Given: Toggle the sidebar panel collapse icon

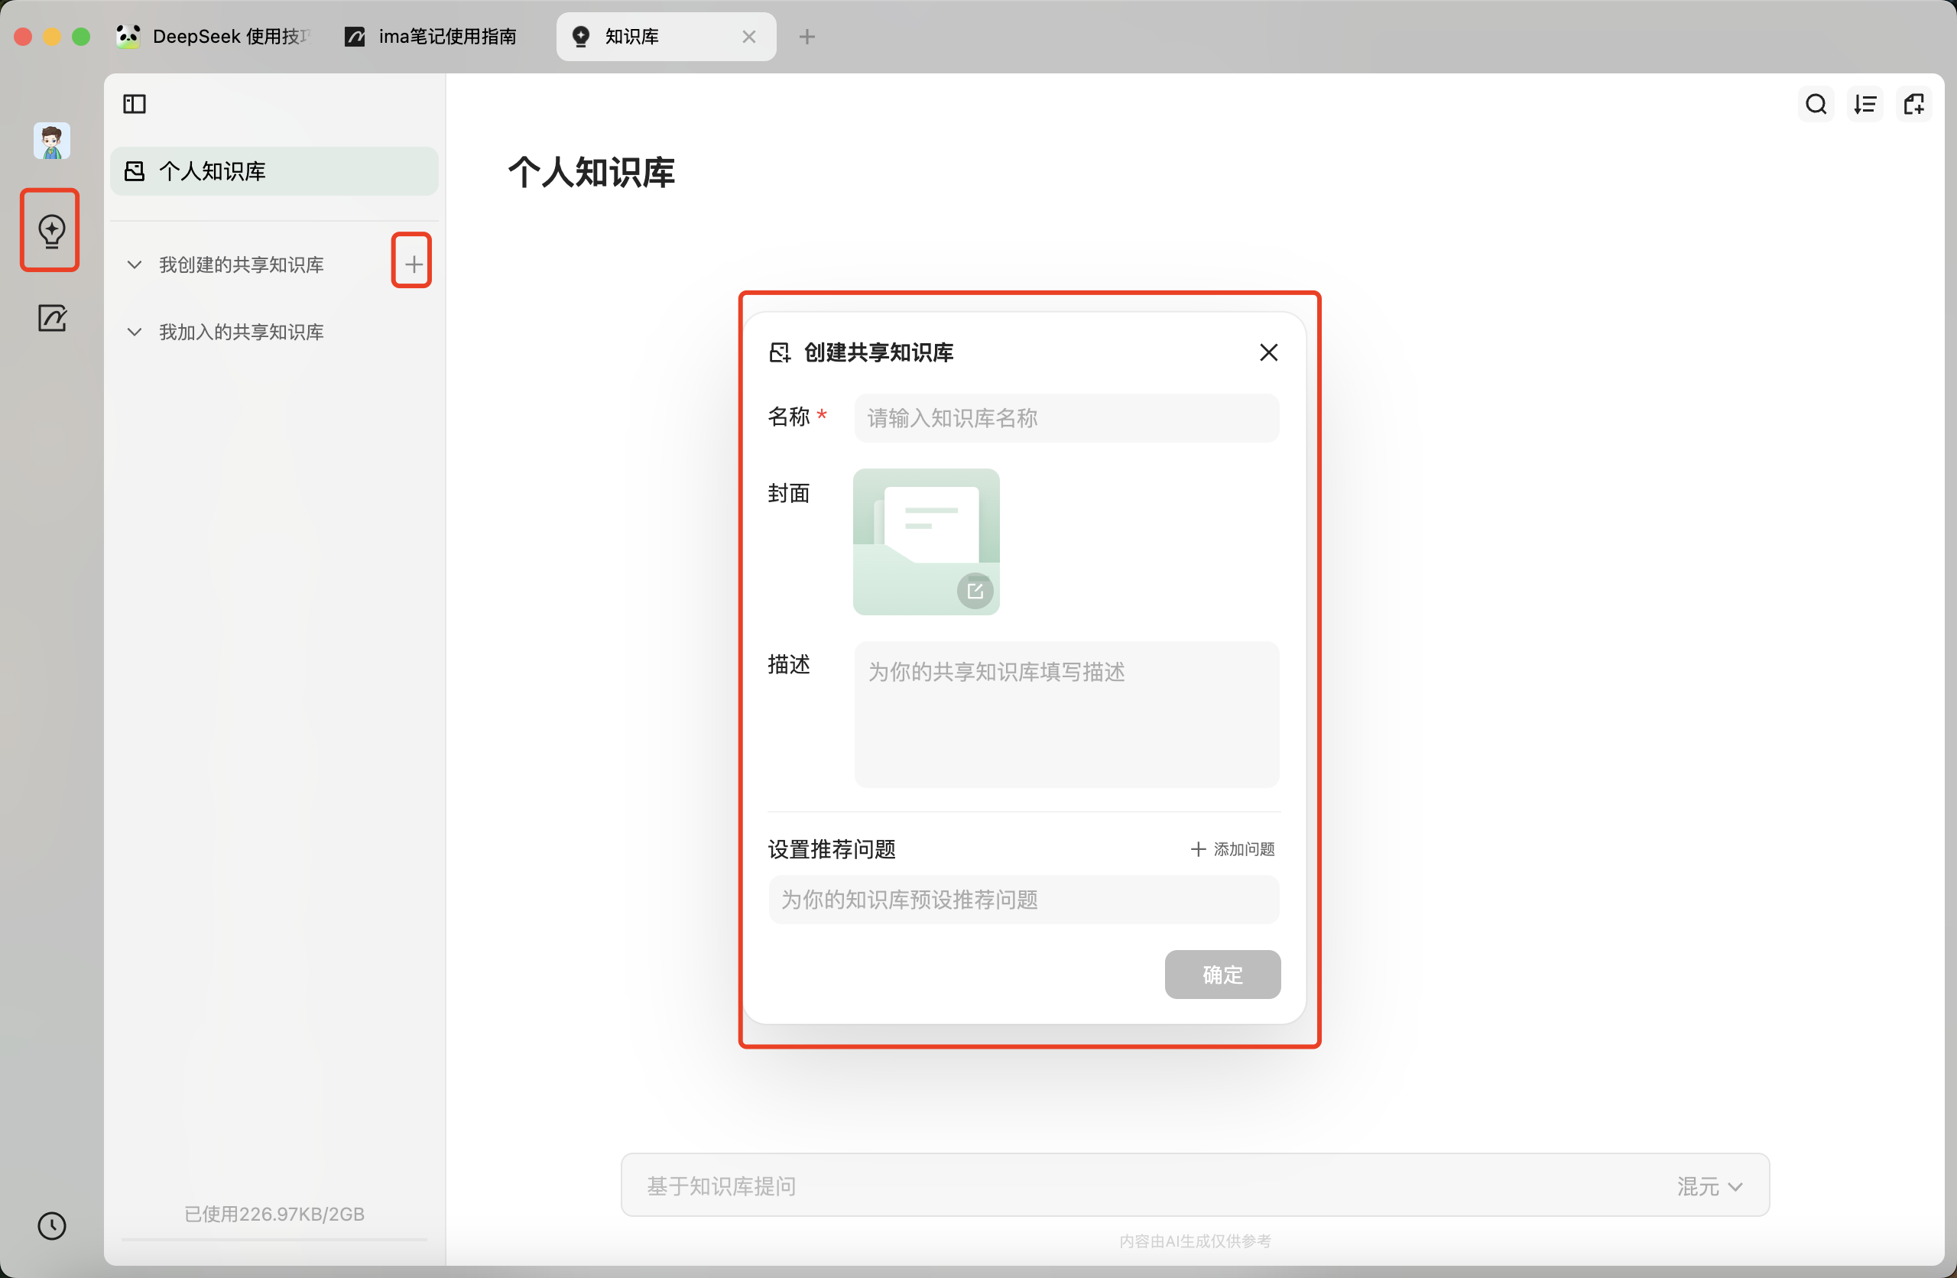Looking at the screenshot, I should point(134,104).
